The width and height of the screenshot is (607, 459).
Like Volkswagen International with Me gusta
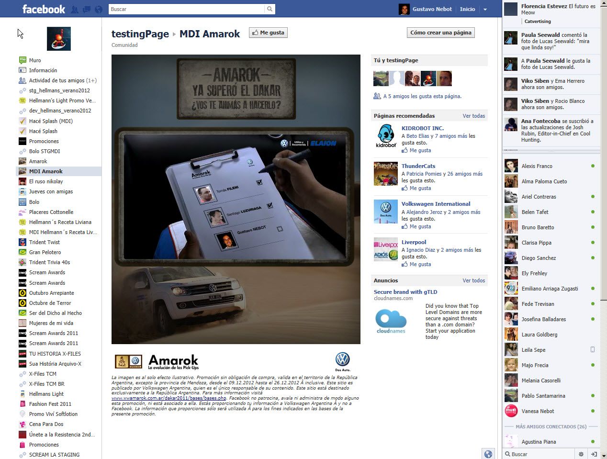coord(420,226)
